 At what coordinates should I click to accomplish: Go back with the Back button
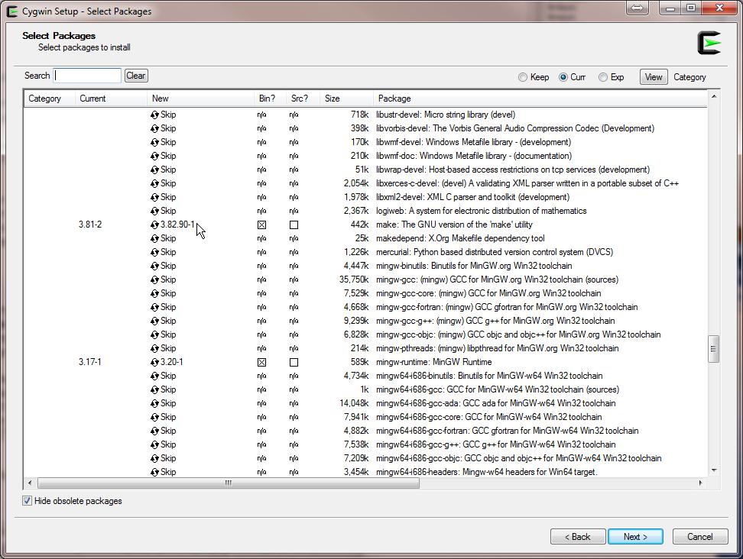click(578, 537)
